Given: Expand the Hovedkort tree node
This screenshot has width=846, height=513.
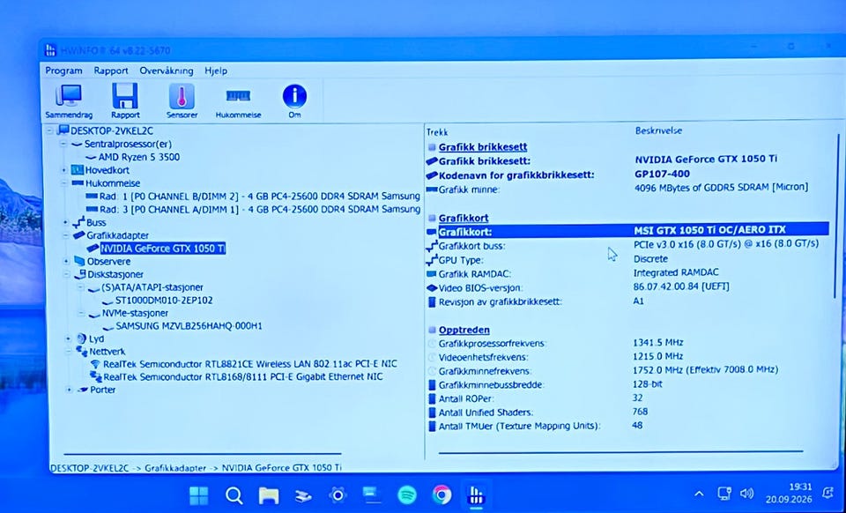Looking at the screenshot, I should [63, 170].
